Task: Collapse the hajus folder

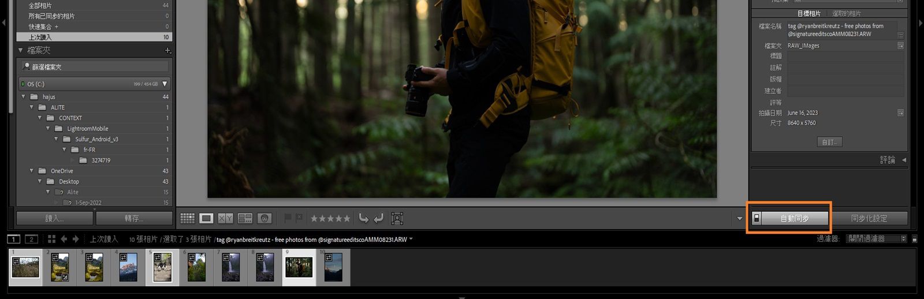Action: pos(24,97)
